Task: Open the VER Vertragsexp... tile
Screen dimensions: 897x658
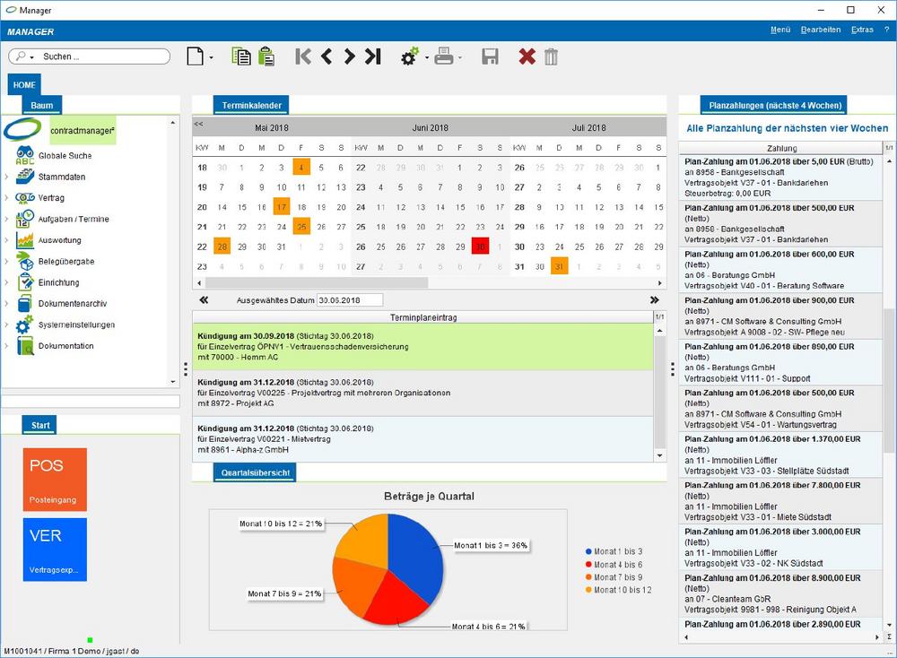Action: [55, 550]
